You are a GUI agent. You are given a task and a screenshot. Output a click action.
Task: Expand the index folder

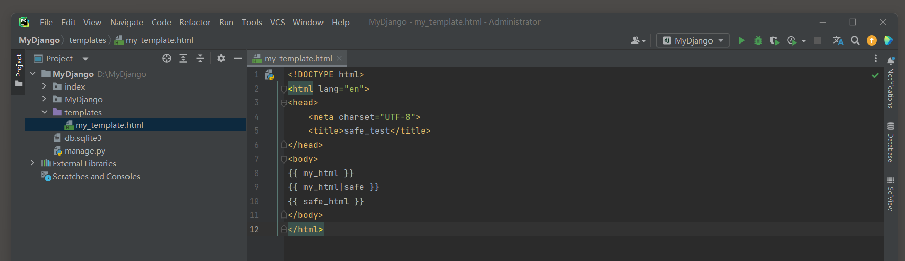(x=44, y=86)
